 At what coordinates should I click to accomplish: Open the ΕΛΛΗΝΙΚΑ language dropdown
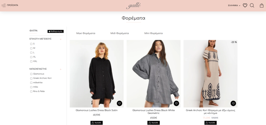pyautogui.click(x=234, y=6)
